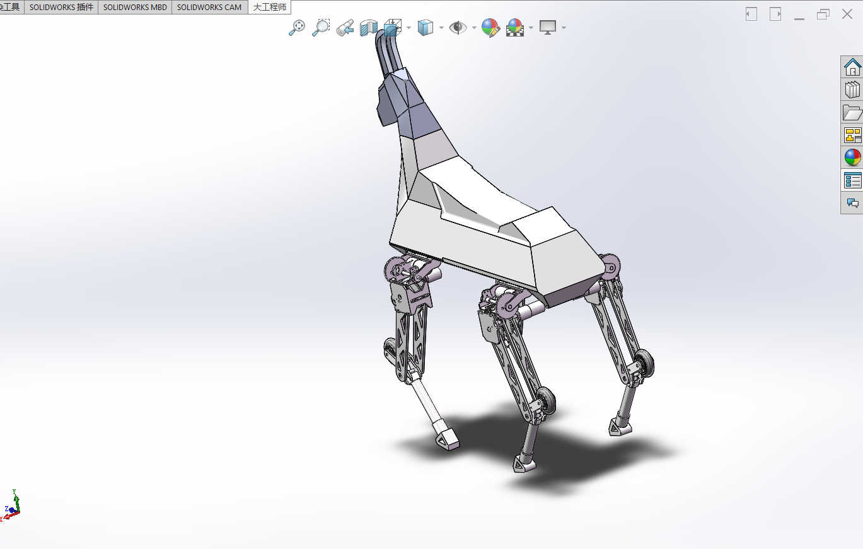This screenshot has height=549, width=863.
Task: Expand the Hide/Show Items dropdown arrow
Action: click(474, 28)
